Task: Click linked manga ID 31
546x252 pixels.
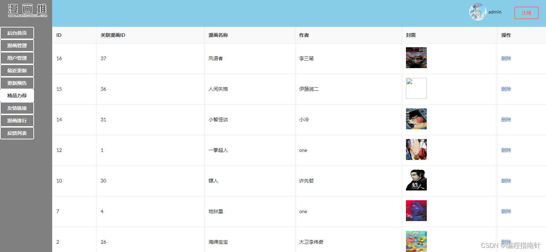Action: [x=103, y=120]
